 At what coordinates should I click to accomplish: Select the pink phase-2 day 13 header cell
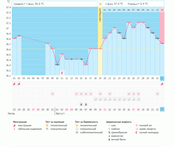click(162, 10)
